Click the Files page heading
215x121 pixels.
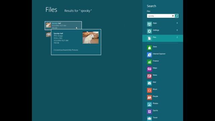click(51, 10)
